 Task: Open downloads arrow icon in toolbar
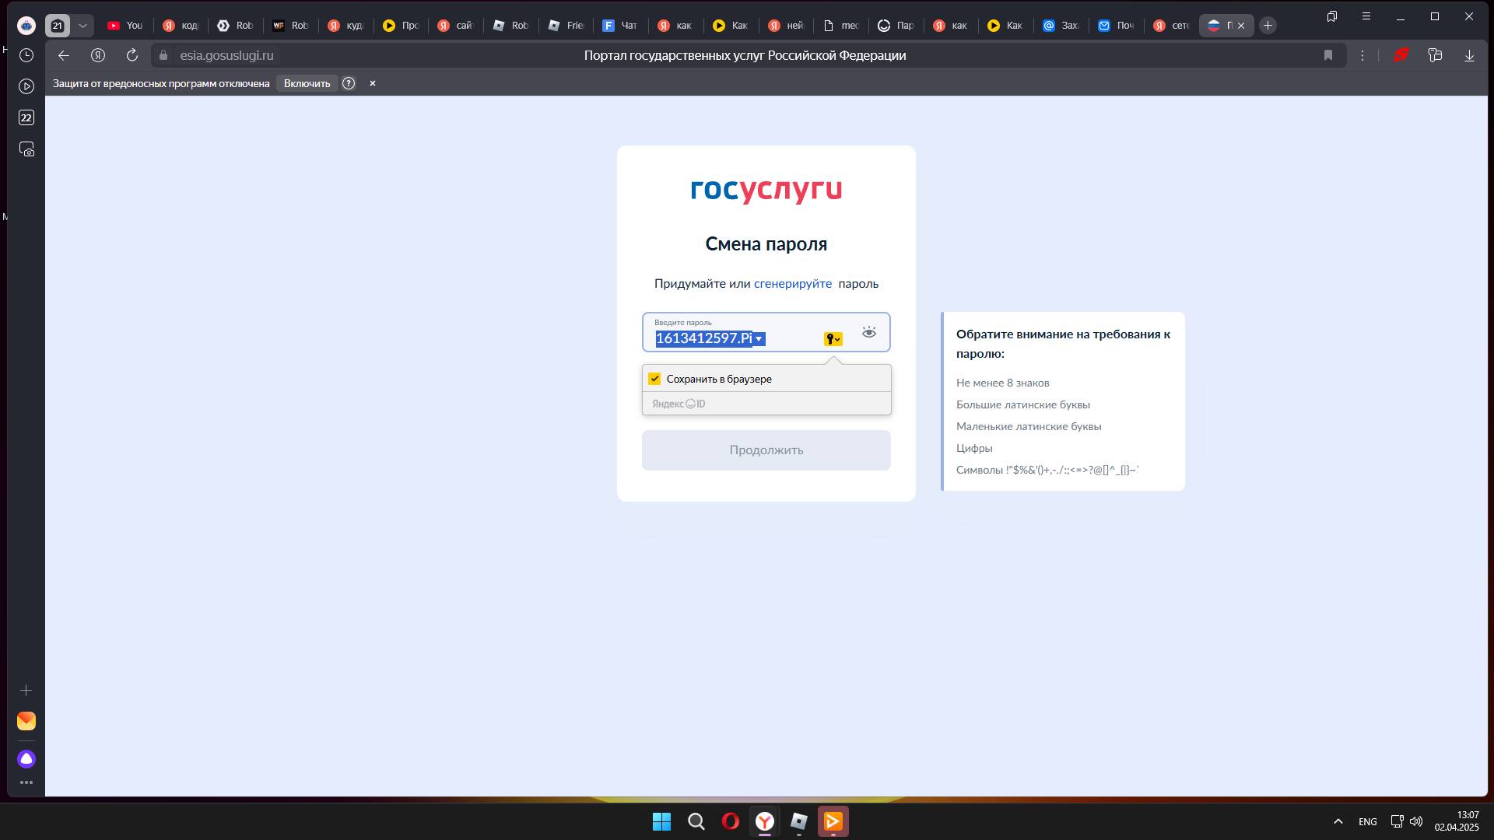pyautogui.click(x=1469, y=55)
